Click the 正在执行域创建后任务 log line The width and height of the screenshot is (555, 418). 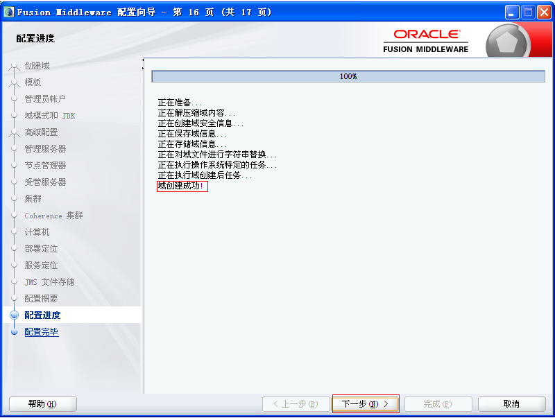click(x=205, y=175)
